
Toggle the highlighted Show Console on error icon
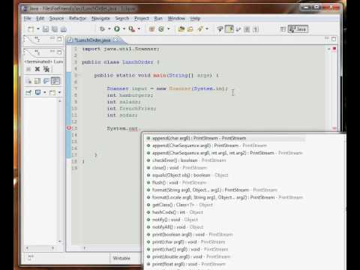(x=55, y=81)
